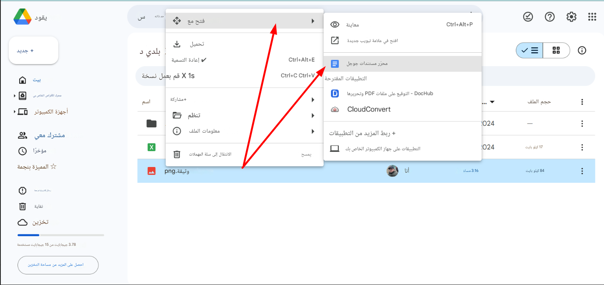Open the settings gear
Screen dimensions: 604x285
571,17
